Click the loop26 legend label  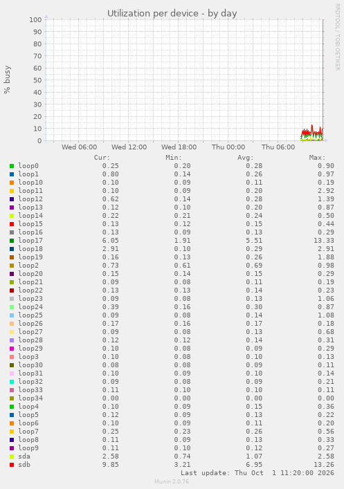pos(30,324)
